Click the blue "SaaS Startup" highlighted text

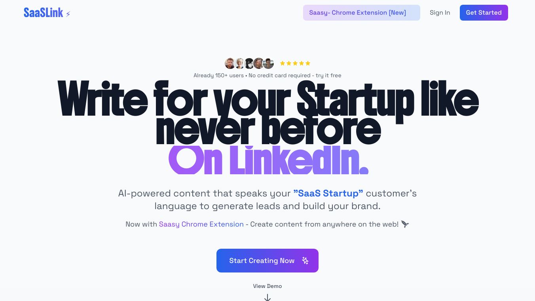328,193
